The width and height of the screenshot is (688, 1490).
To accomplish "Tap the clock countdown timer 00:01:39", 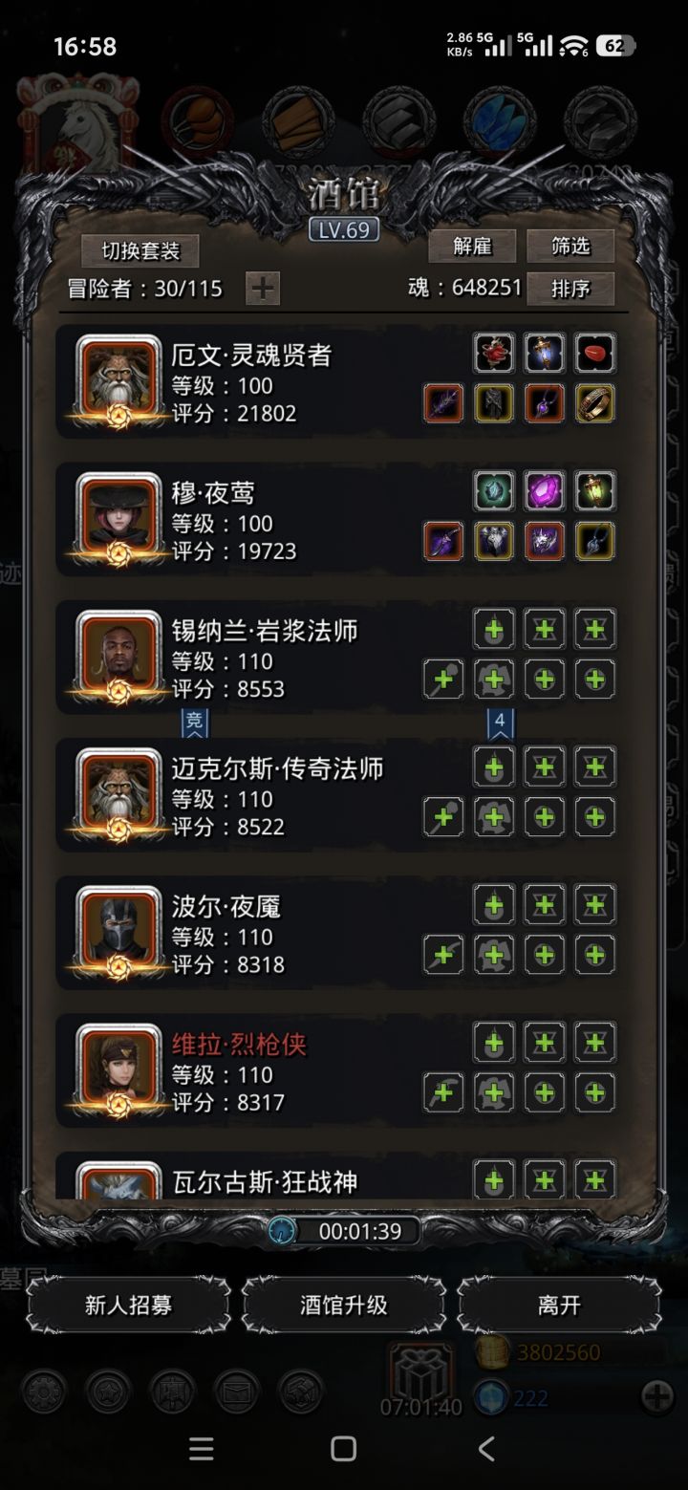I will tap(344, 1231).
